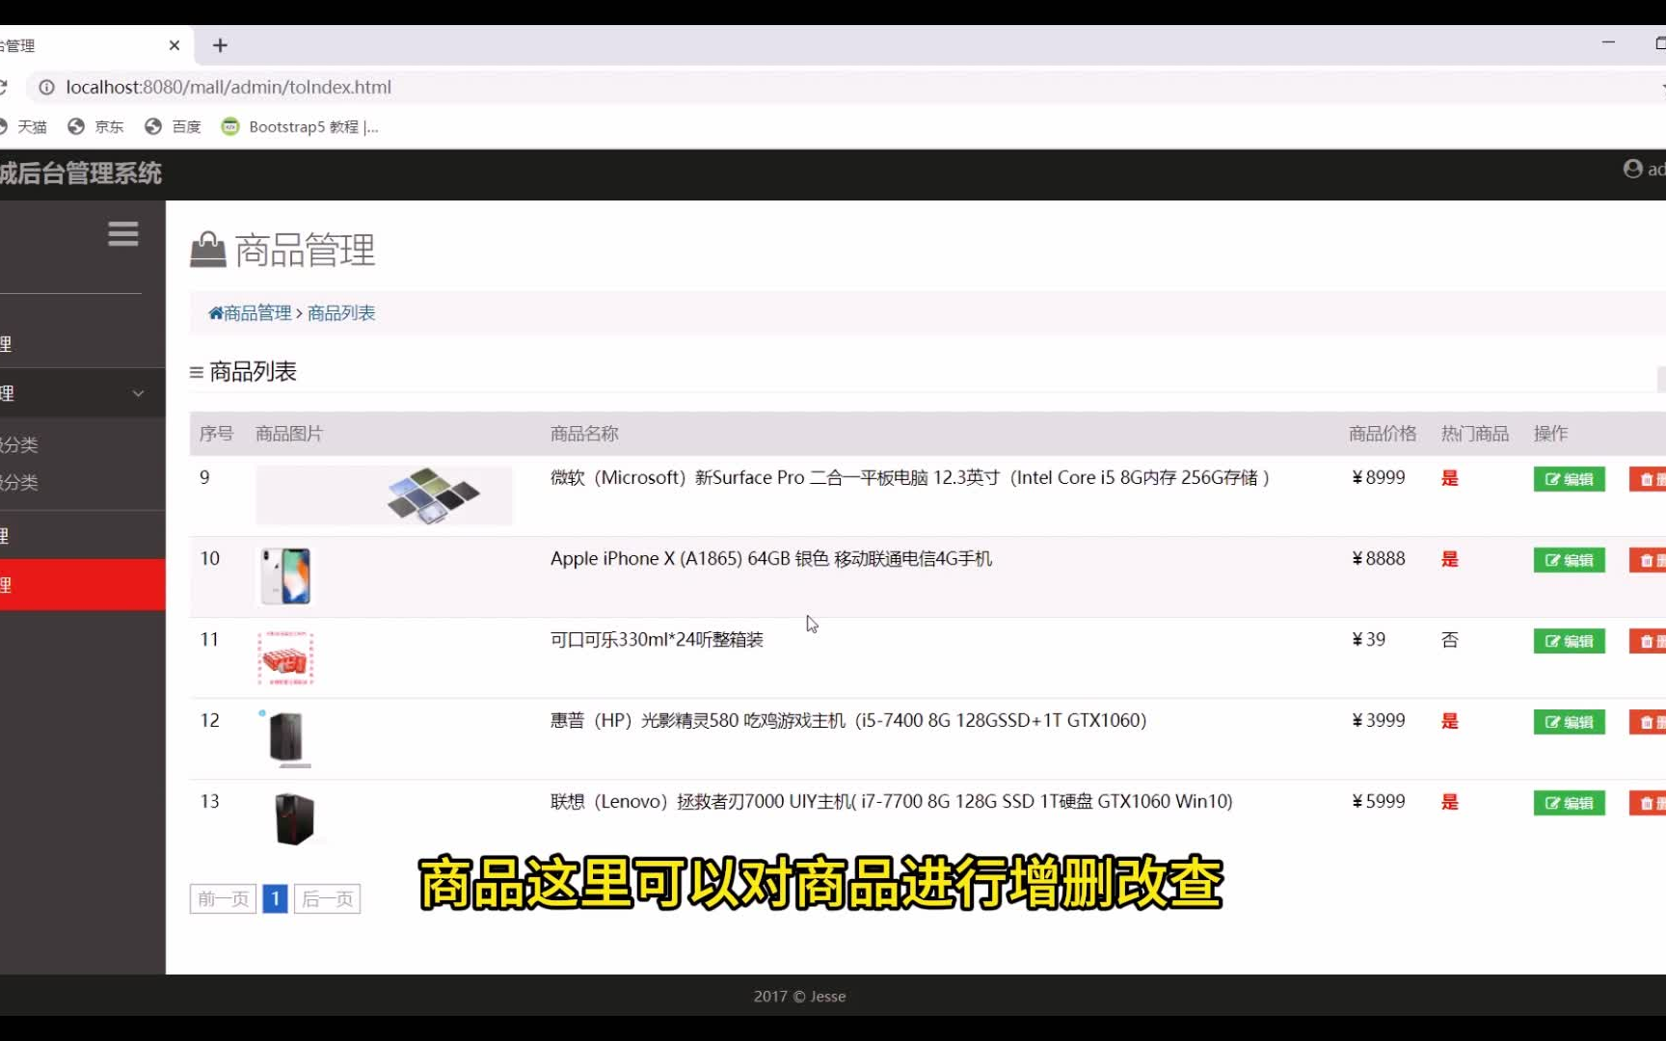Image resolution: width=1666 pixels, height=1041 pixels.
Task: Delete the 可口可乐 product row
Action: (1648, 641)
